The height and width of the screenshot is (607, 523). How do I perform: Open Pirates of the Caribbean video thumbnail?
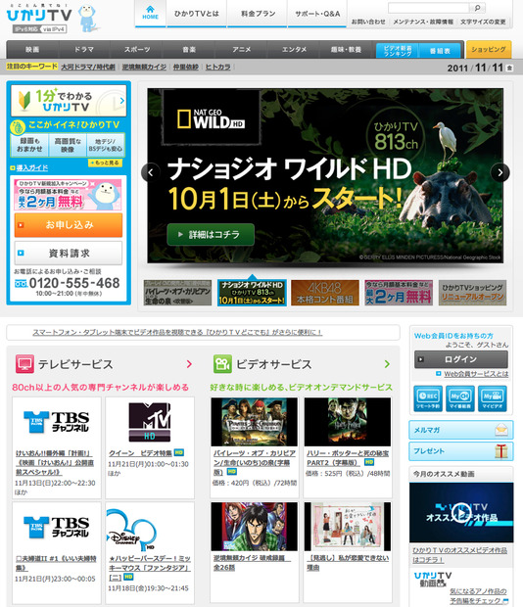tap(255, 422)
